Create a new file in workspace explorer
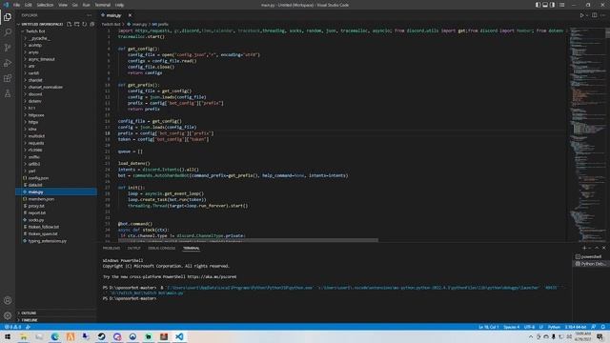Viewport: 610px width, 343px height. coord(70,24)
